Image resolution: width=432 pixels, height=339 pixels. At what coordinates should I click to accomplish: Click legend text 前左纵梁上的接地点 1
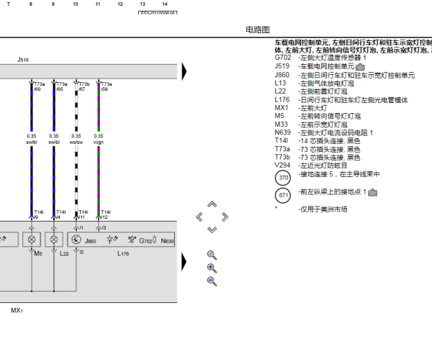point(333,192)
